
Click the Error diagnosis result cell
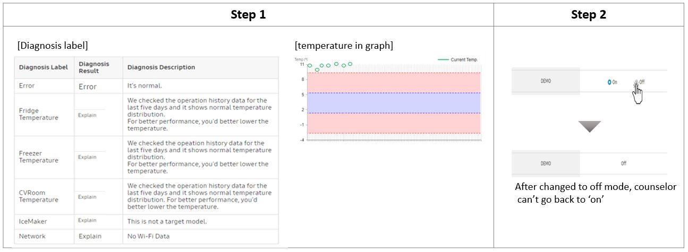click(88, 86)
